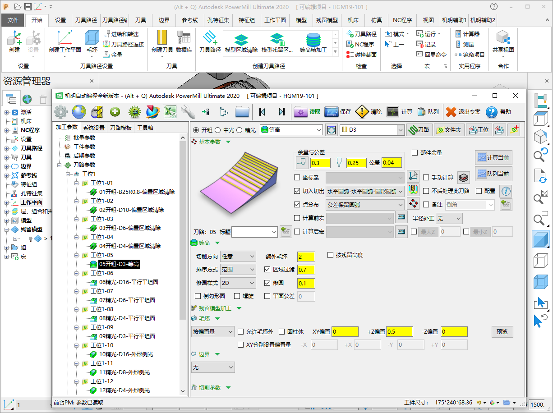Click 碰撞截面 in the 检查 group
Screen dimensions: 553x413
pyautogui.click(x=361, y=55)
